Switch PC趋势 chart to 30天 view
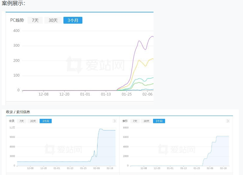 click(53, 20)
